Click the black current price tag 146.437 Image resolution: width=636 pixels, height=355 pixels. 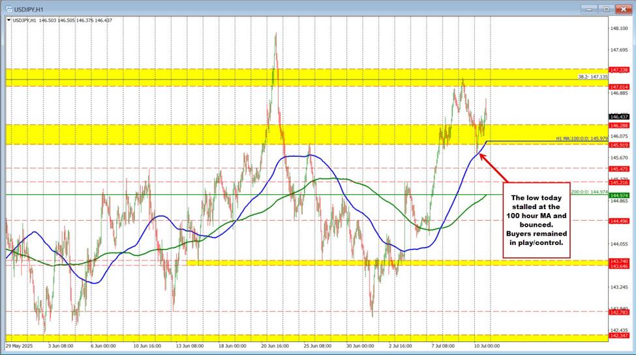click(620, 117)
